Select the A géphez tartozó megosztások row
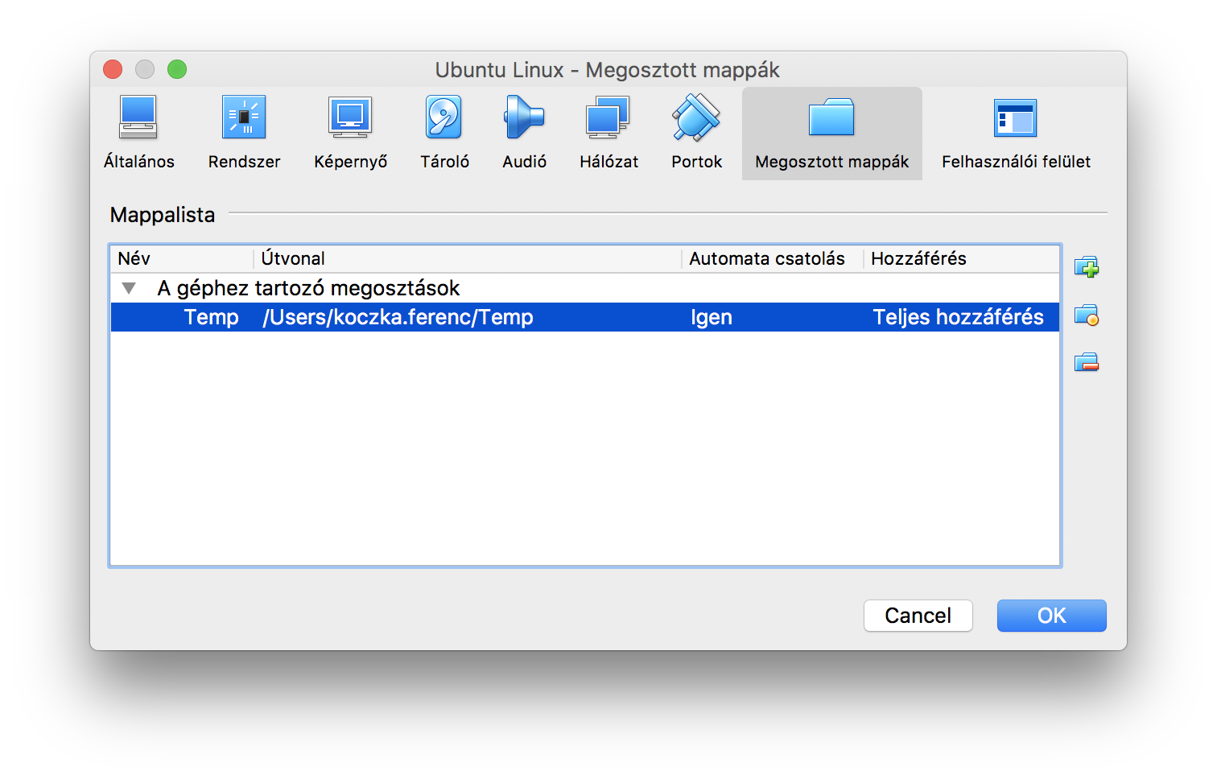This screenshot has height=779, width=1217. click(x=585, y=288)
